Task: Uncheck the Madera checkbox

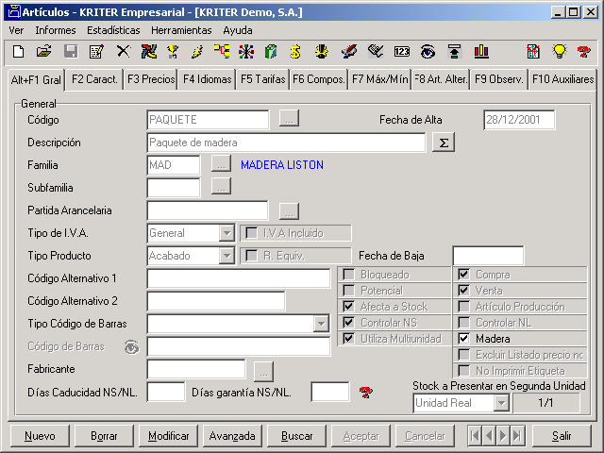Action: (x=463, y=339)
